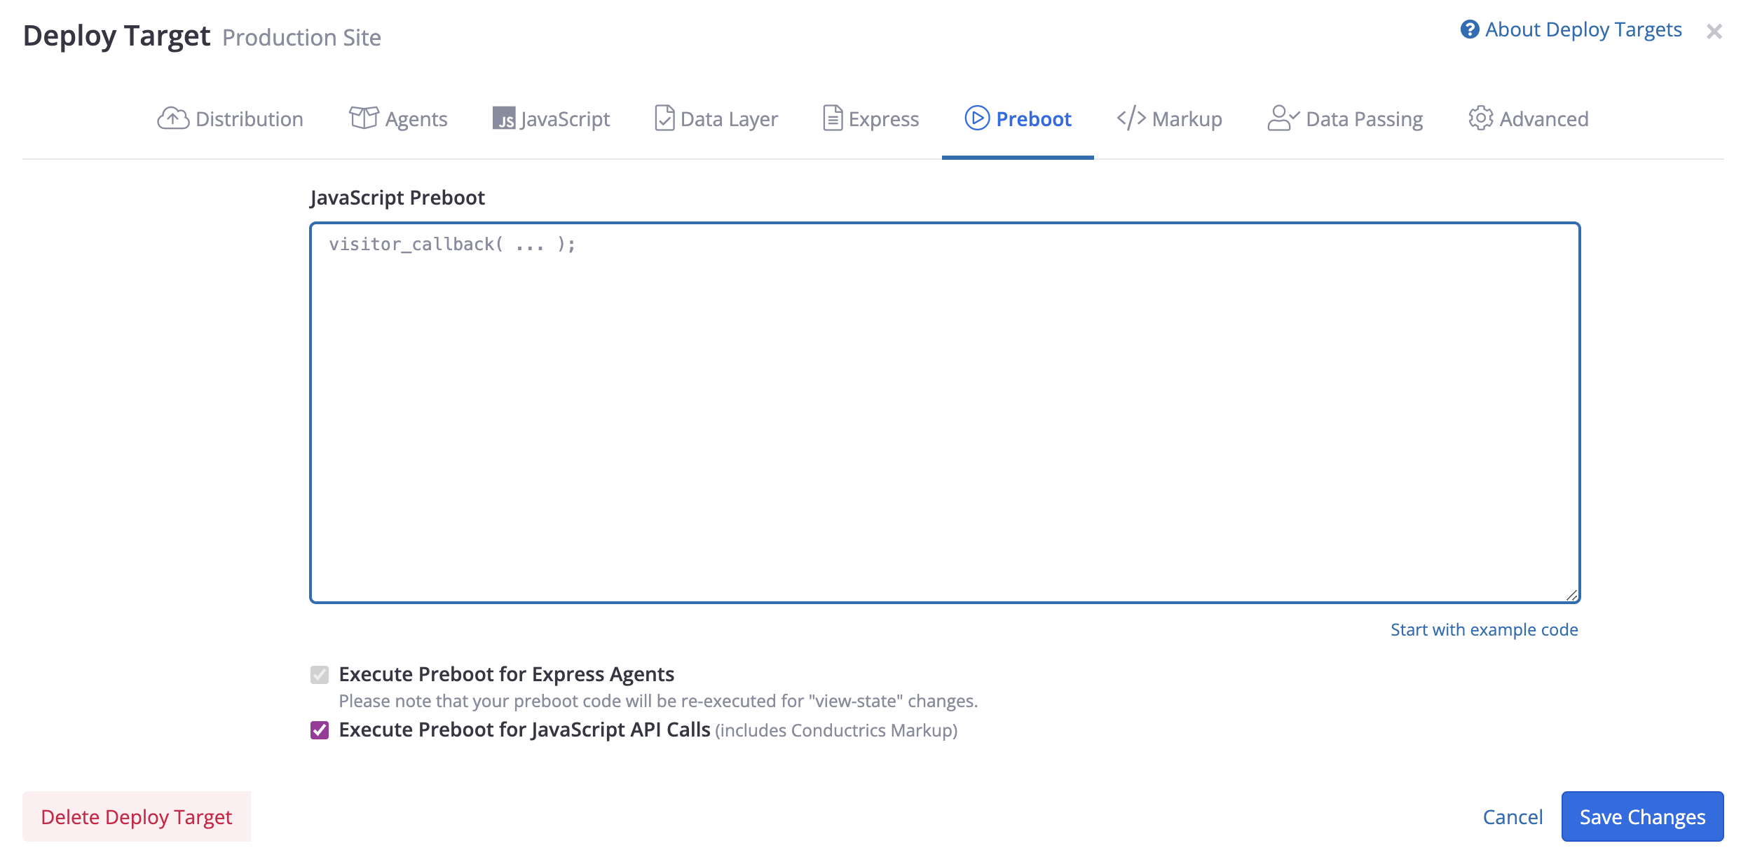Click the Data Layer document check icon
The width and height of the screenshot is (1741, 855).
tap(664, 118)
